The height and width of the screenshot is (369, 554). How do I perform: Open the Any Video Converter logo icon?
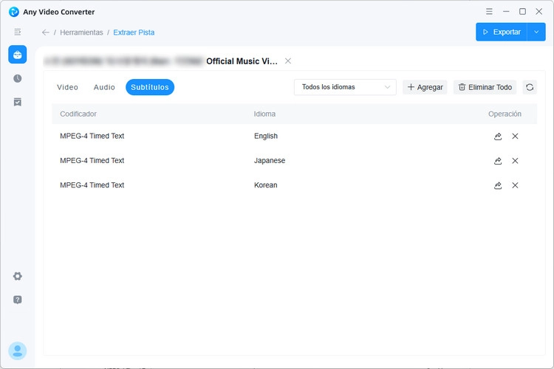[14, 12]
